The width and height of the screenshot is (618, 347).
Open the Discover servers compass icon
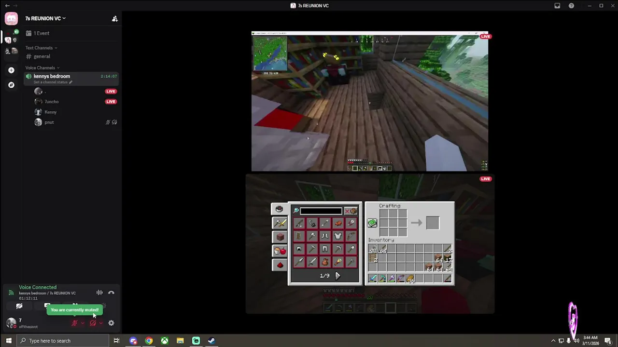click(x=11, y=85)
